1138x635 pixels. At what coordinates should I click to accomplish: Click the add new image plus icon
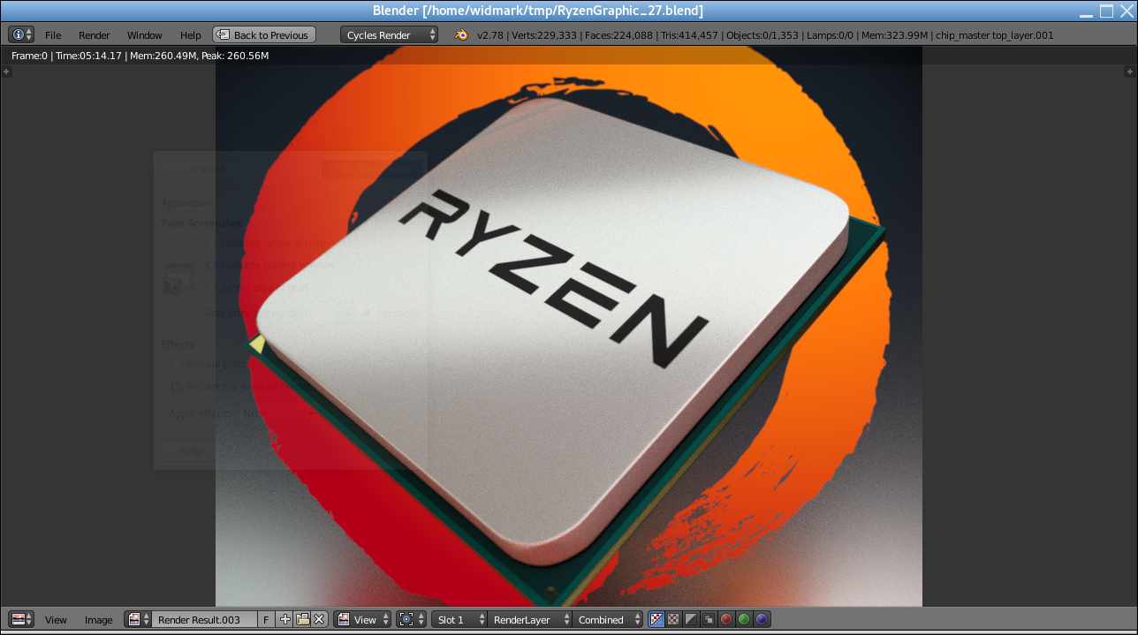285,619
